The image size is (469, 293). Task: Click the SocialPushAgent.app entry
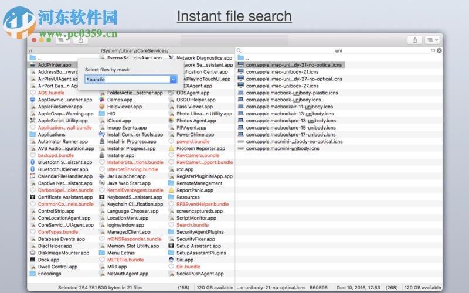click(200, 274)
